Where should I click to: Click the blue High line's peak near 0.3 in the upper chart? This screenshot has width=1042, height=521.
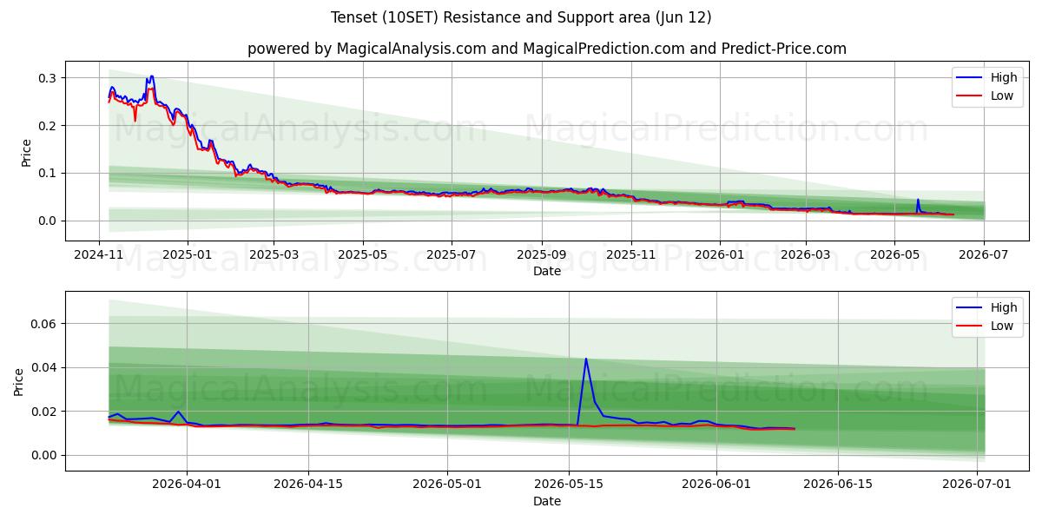[x=151, y=76]
